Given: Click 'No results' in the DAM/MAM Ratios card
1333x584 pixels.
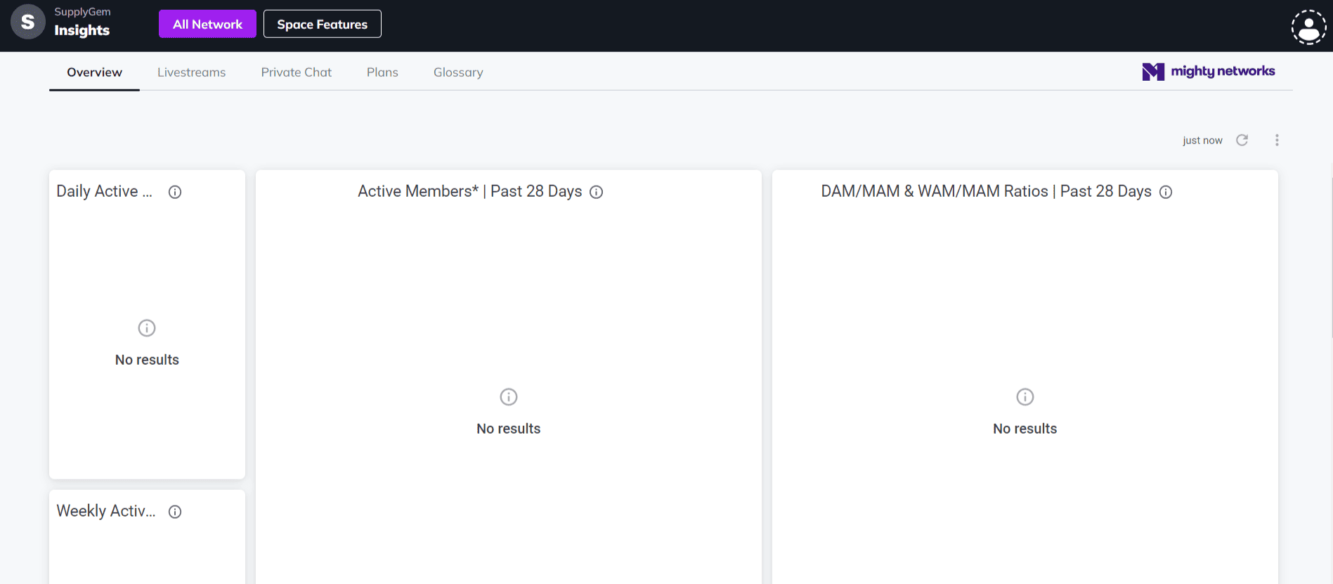Looking at the screenshot, I should click(1025, 429).
